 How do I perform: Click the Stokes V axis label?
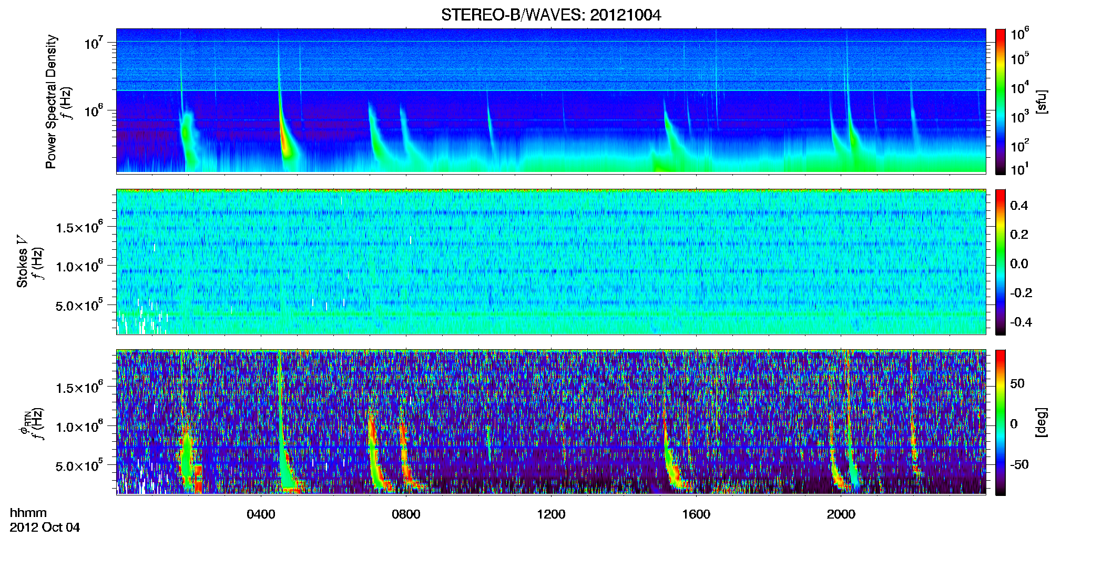click(22, 261)
